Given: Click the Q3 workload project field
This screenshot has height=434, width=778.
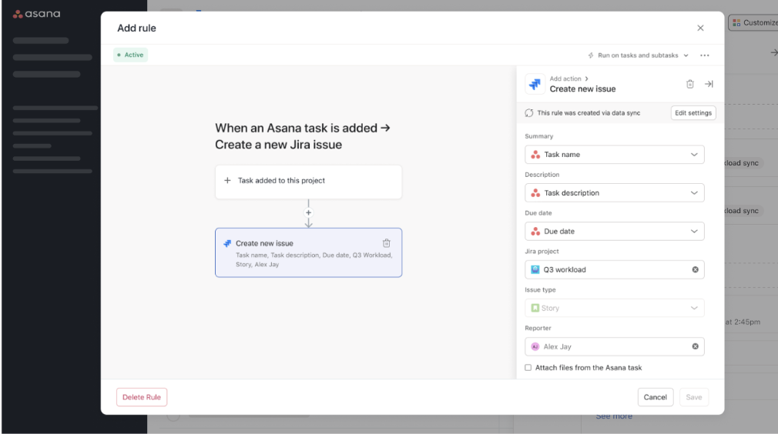Looking at the screenshot, I should pyautogui.click(x=614, y=269).
